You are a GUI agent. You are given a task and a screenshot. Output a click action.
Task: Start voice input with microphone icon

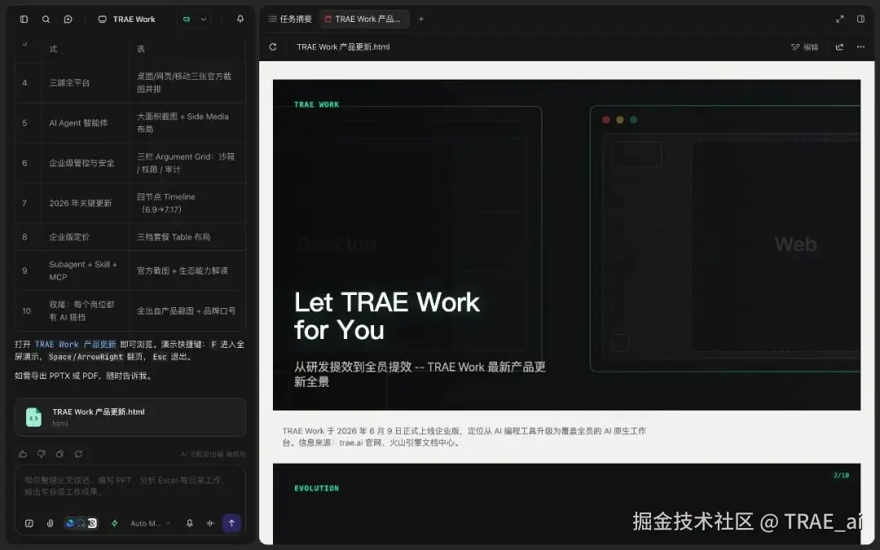pyautogui.click(x=190, y=523)
